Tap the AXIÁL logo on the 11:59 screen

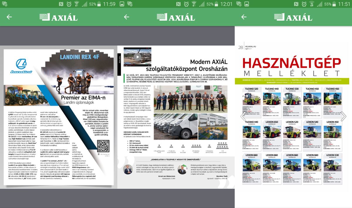point(58,17)
